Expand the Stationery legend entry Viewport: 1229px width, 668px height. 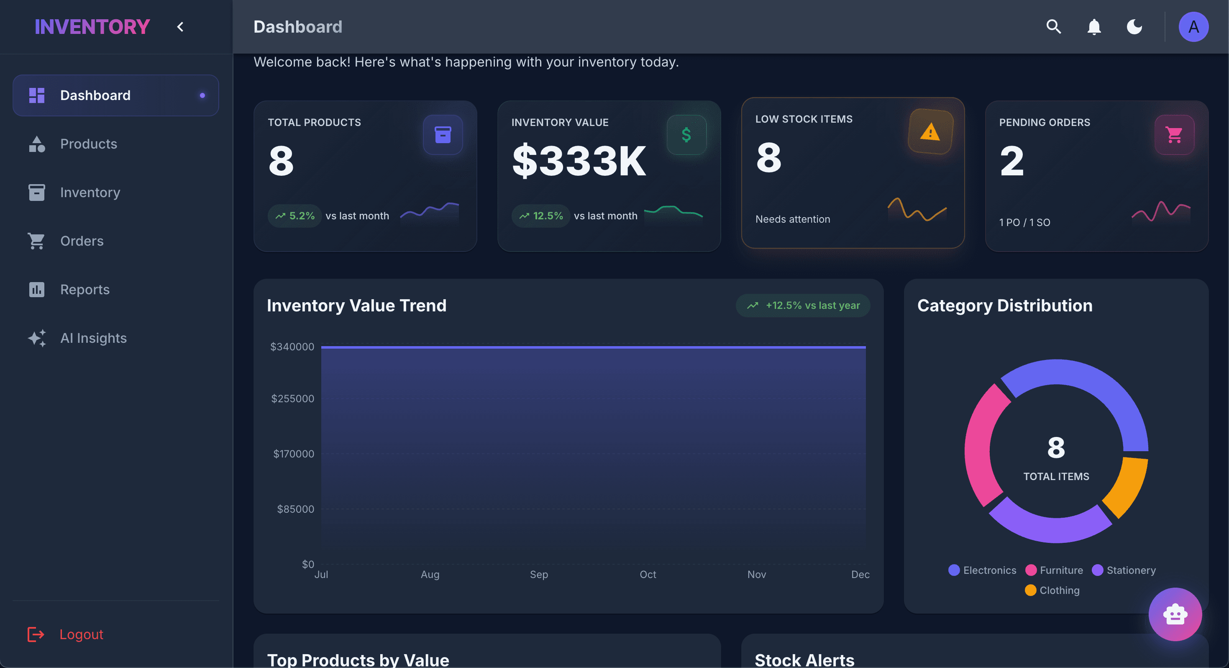[1124, 570]
